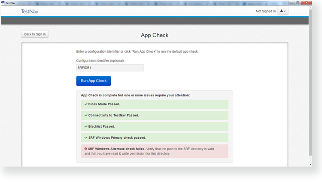322x182 pixels.
Task: Click the scrollbar down arrow
Action: (x=311, y=164)
